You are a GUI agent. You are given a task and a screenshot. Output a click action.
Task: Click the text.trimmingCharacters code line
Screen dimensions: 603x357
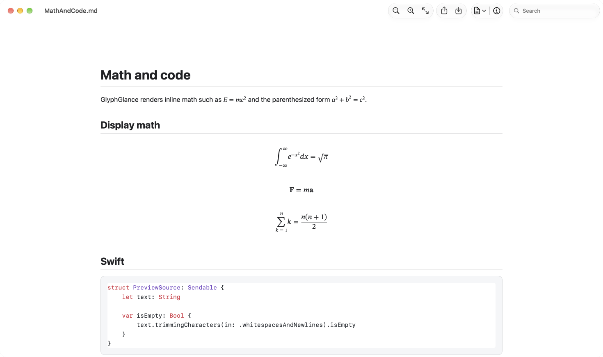tap(246, 325)
